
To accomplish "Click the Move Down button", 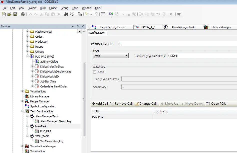I will (192, 104).
